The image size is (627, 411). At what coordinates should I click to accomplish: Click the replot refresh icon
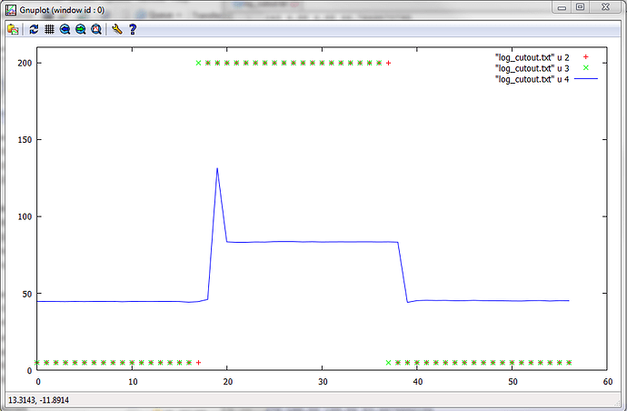[34, 29]
